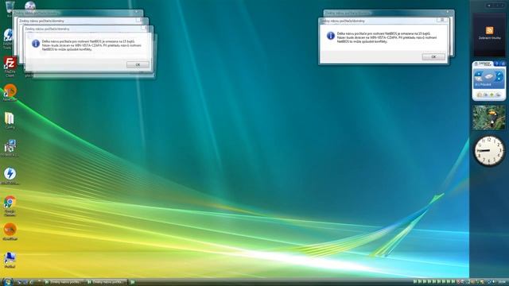Screen dimensions: 509x286
Task: Click the analog clock gadget
Action: (489, 150)
